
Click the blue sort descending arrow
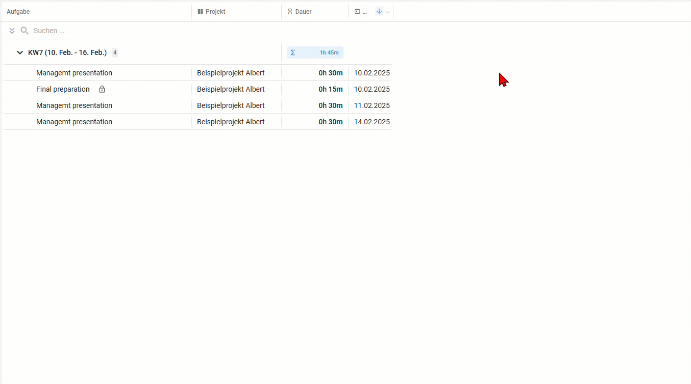pyautogui.click(x=379, y=11)
